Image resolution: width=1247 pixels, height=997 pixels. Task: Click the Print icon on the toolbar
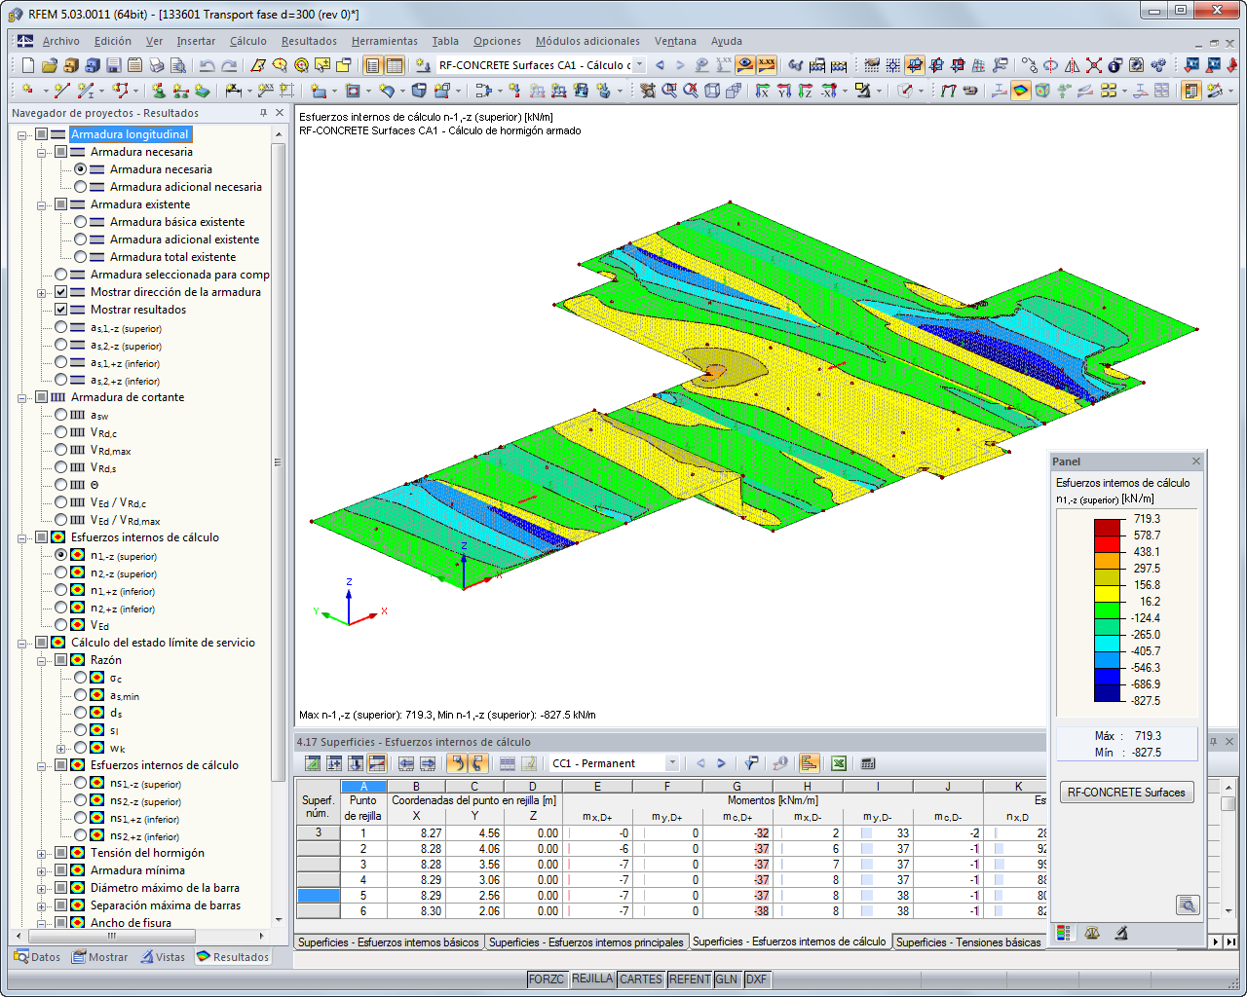[157, 65]
